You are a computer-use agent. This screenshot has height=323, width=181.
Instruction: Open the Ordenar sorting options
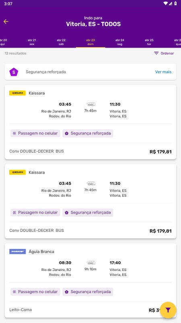[164, 53]
